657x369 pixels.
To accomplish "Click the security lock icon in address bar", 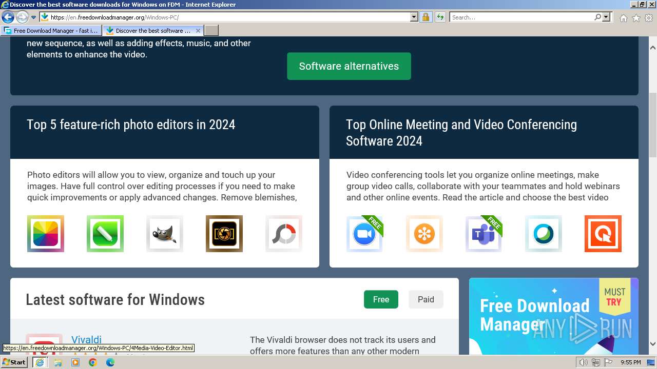I will click(426, 17).
